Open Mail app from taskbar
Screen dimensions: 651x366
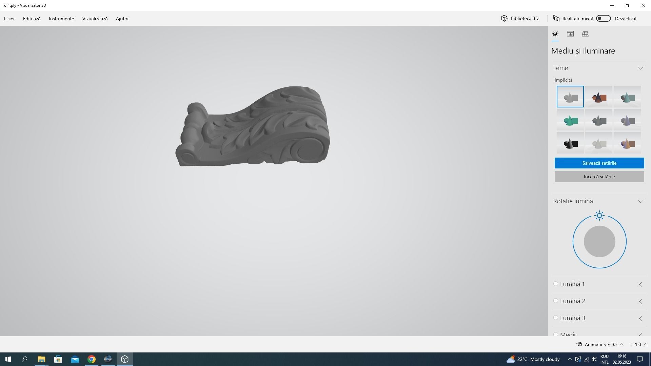(75, 359)
